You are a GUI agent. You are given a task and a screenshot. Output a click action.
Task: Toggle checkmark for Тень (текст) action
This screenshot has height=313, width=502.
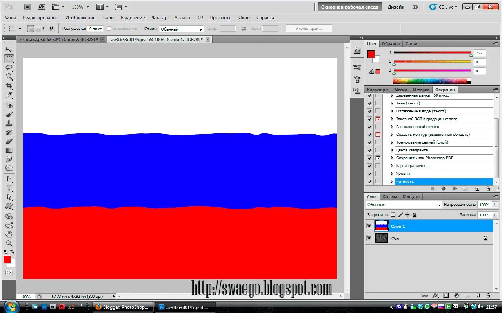pos(369,103)
